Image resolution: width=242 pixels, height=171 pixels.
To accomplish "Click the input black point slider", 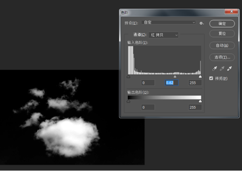I will (128, 76).
